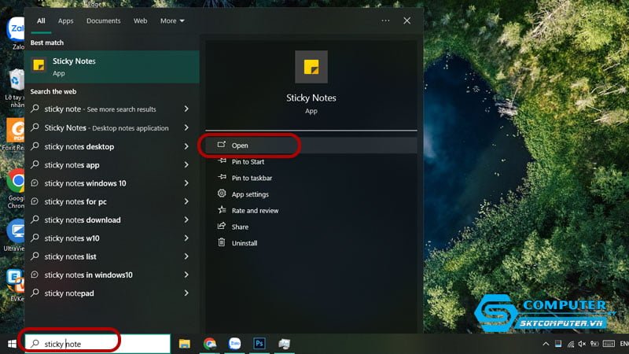Switch to the Web search tab
The image size is (629, 354).
(141, 21)
